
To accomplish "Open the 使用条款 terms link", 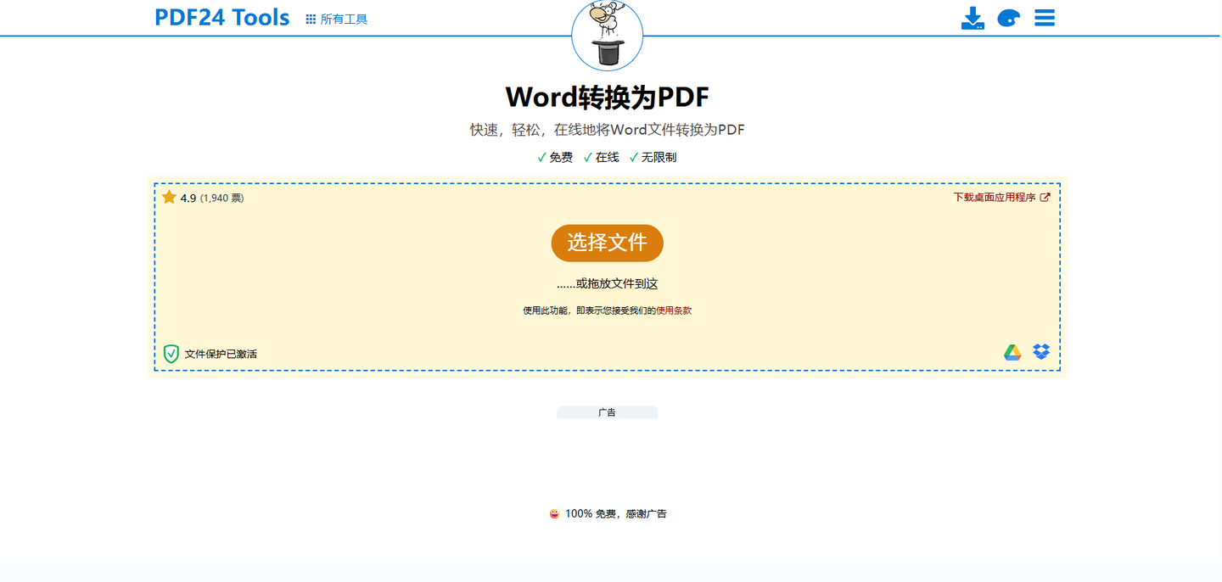I will point(674,311).
